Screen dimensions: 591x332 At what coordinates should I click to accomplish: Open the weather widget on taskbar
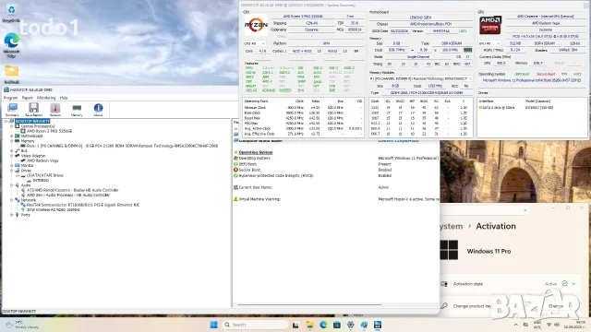(x=22, y=325)
